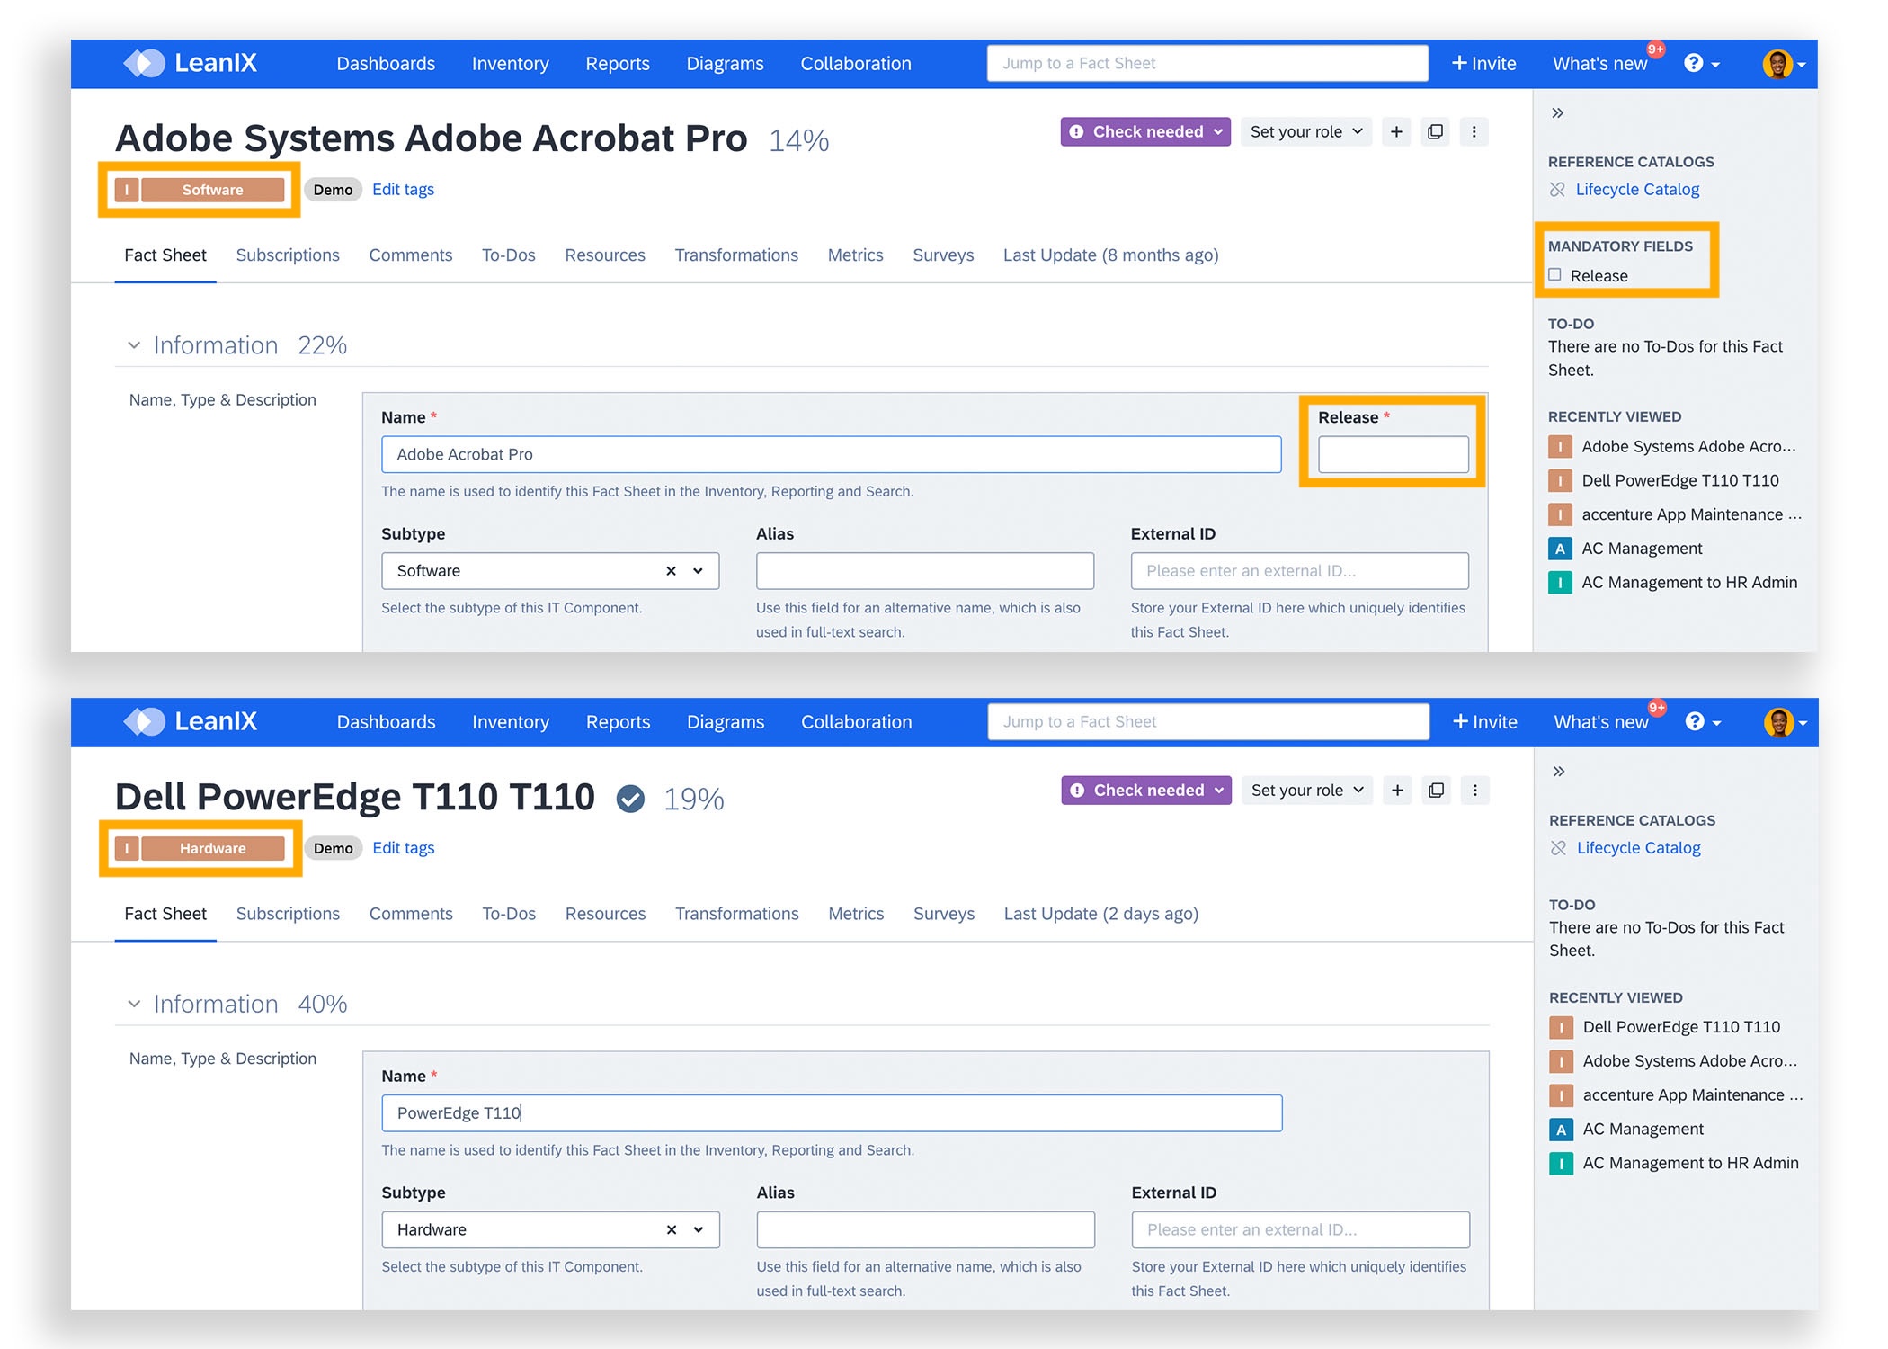Open the Check needed dropdown in Dell window
The width and height of the screenshot is (1888, 1349).
[1145, 791]
